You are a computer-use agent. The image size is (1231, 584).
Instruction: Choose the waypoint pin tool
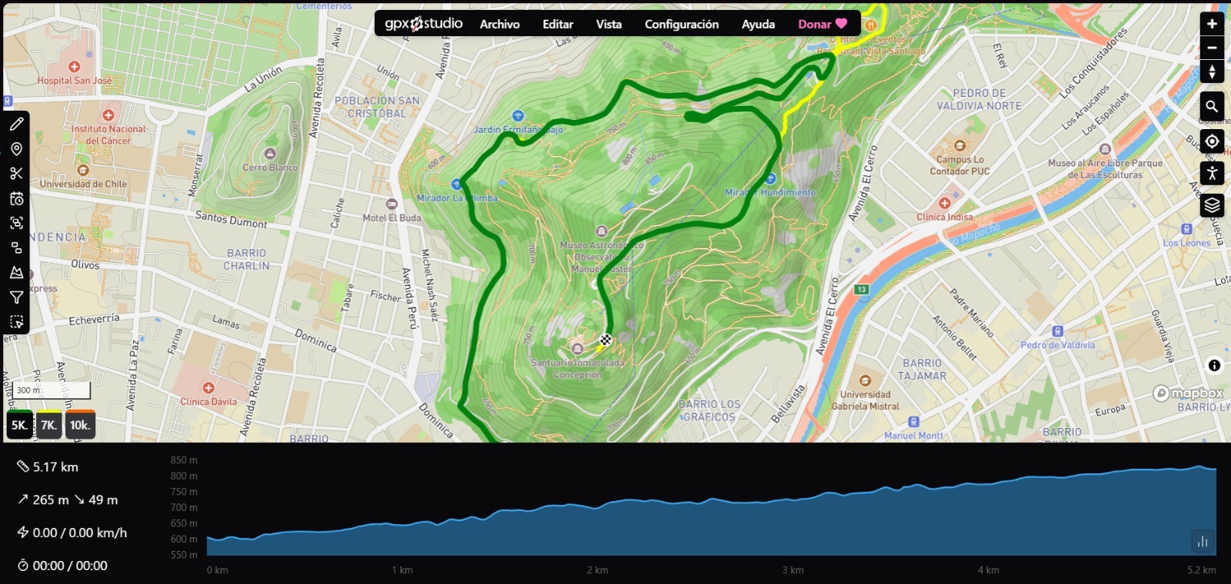[16, 148]
